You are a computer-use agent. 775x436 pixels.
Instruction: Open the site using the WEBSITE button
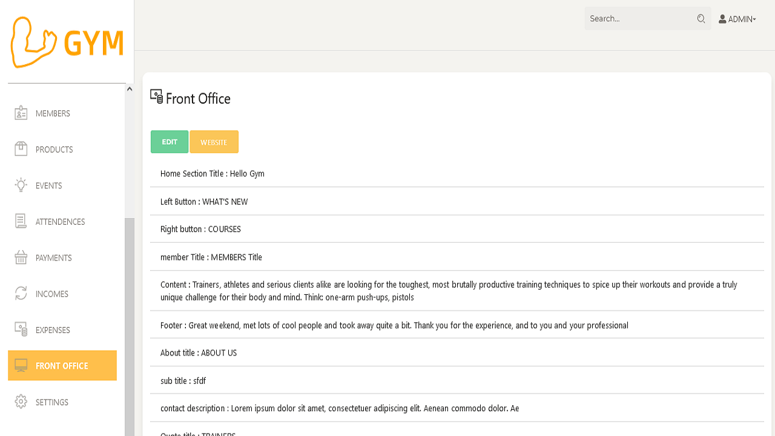(x=214, y=141)
